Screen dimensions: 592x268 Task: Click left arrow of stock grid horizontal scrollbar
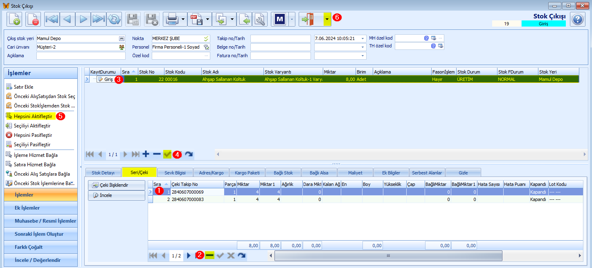coord(218,154)
